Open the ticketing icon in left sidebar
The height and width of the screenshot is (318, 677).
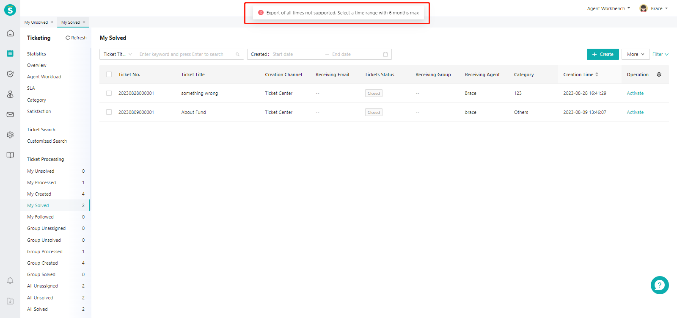click(10, 53)
